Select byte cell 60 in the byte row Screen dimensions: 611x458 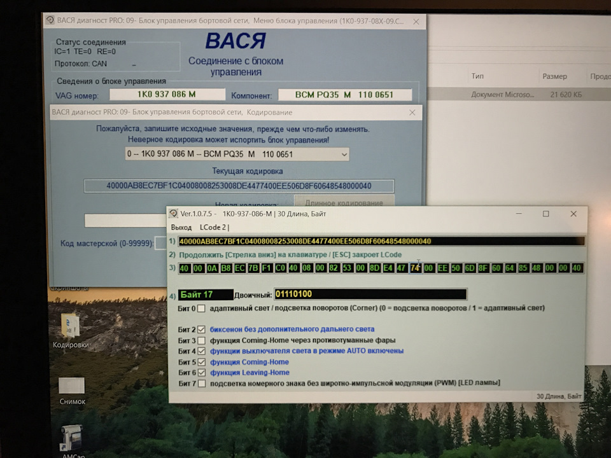pyautogui.click(x=496, y=268)
